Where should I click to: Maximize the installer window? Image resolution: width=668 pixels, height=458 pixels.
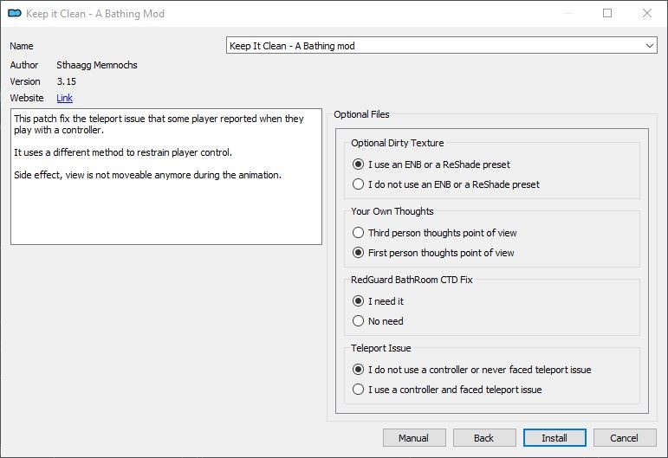607,13
